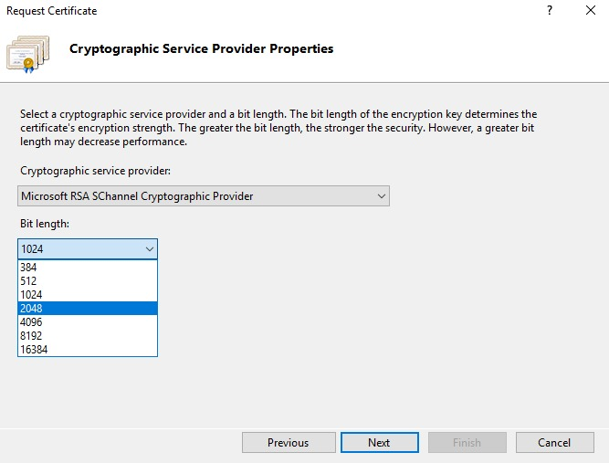Screen dimensions: 609x463
Task: Choose 8192 bit length option
Action: 88,336
